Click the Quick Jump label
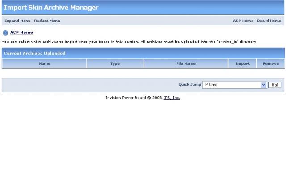The width and height of the screenshot is (286, 196). pyautogui.click(x=189, y=84)
